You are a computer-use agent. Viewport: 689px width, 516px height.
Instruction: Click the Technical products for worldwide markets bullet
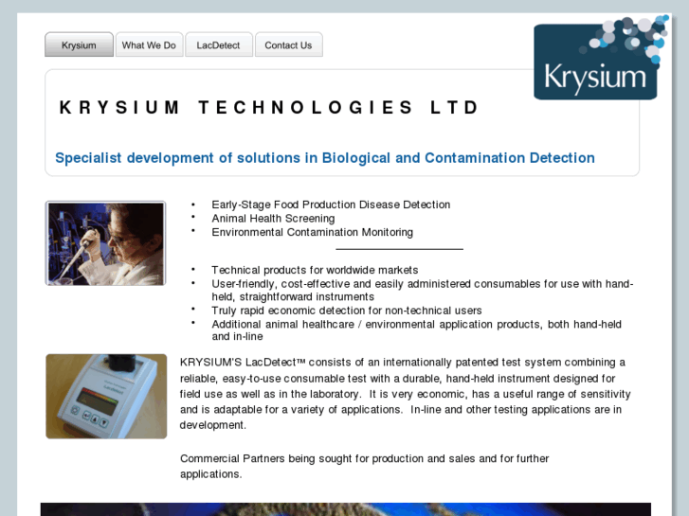tap(315, 270)
